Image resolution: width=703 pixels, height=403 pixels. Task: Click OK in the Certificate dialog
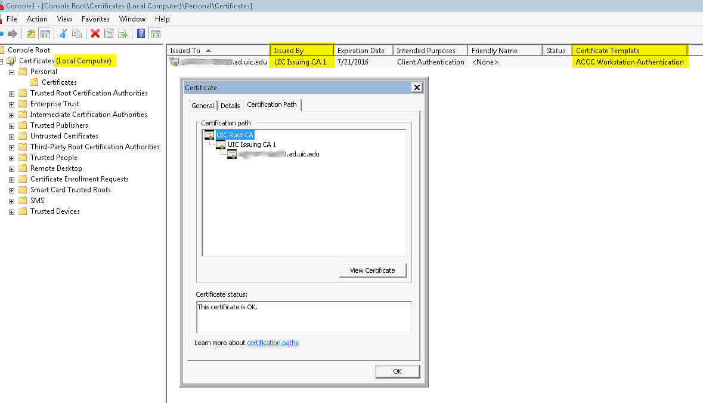[x=397, y=371]
